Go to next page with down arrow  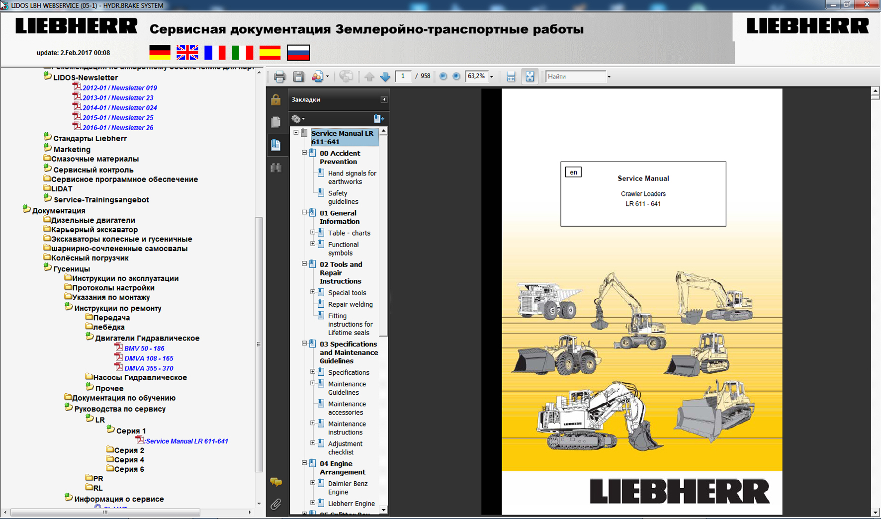pyautogui.click(x=385, y=77)
